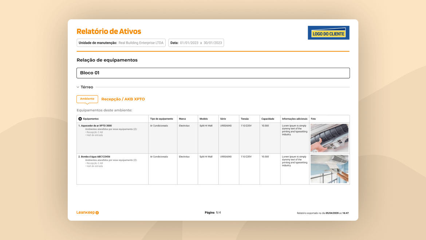Click the Relatório de Ativos title

pos(109,31)
